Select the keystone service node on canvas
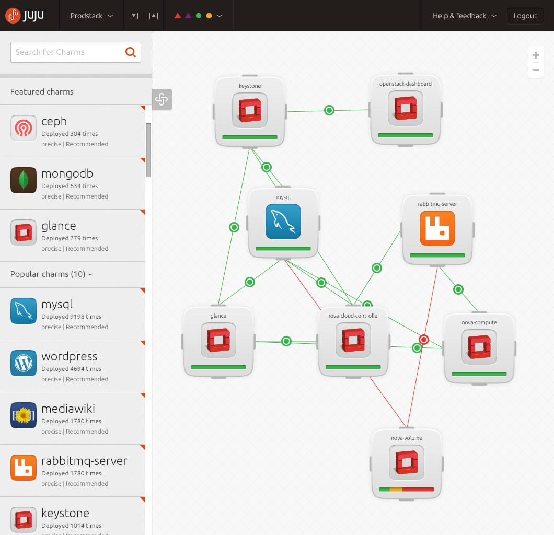 (x=250, y=111)
